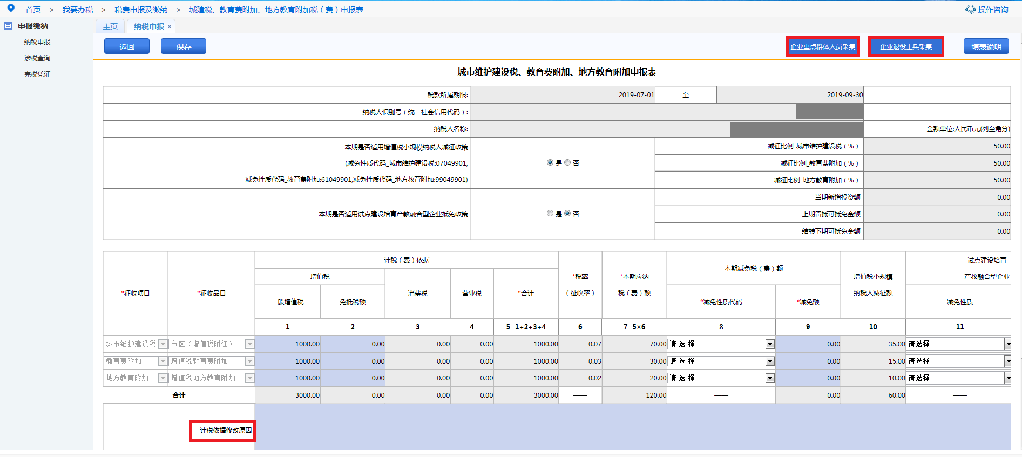1022x457 pixels.
Task: Click the end date 2019-09-30 field
Action: (x=790, y=94)
